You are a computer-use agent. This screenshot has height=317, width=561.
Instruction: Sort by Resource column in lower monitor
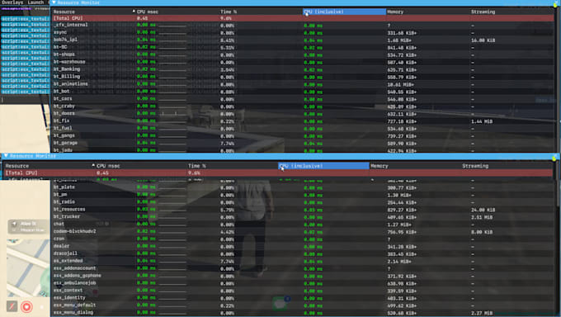click(16, 166)
